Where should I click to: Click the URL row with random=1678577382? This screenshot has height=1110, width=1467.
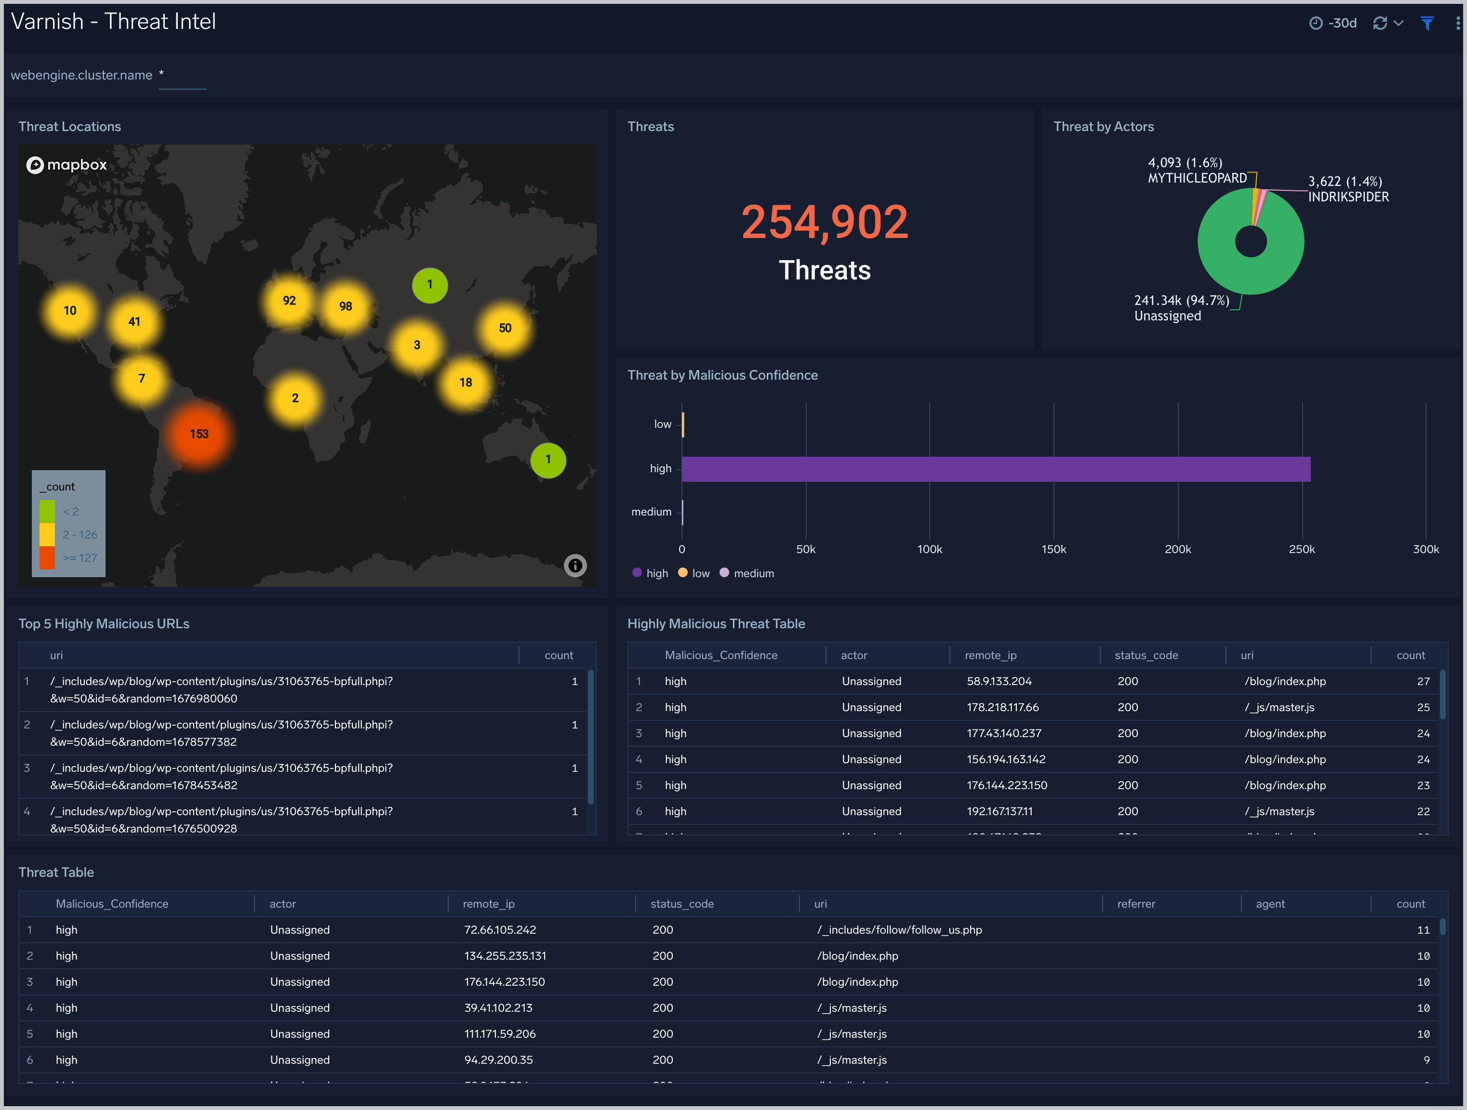[303, 733]
